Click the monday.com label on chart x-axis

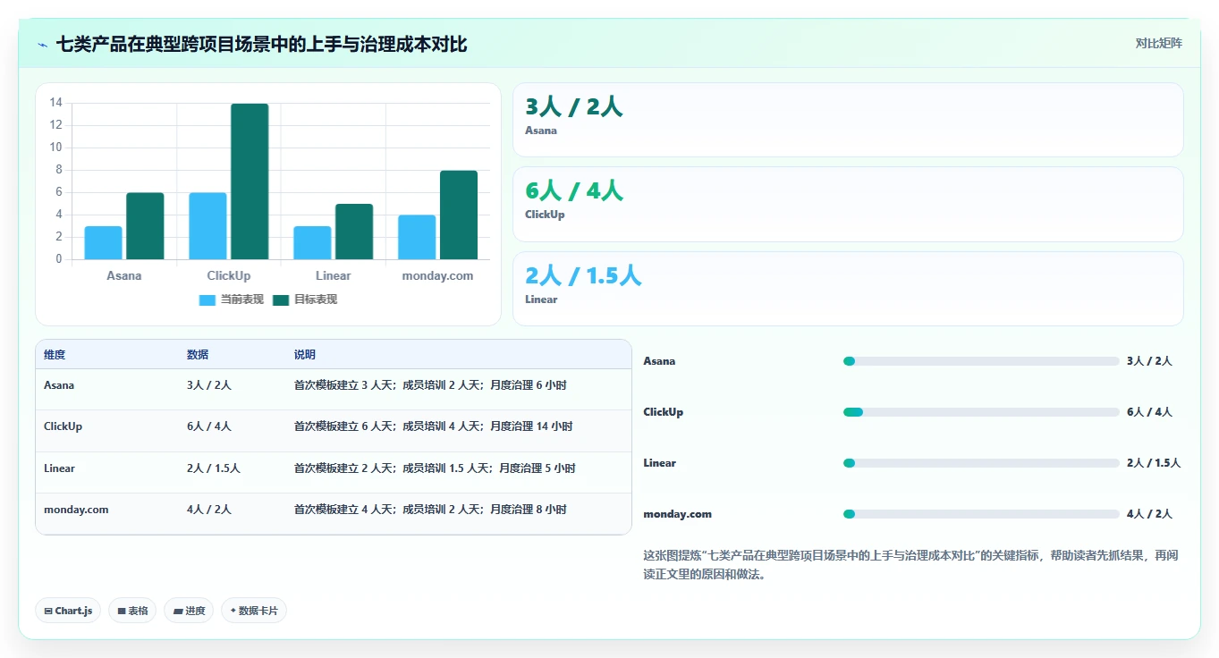coord(437,275)
